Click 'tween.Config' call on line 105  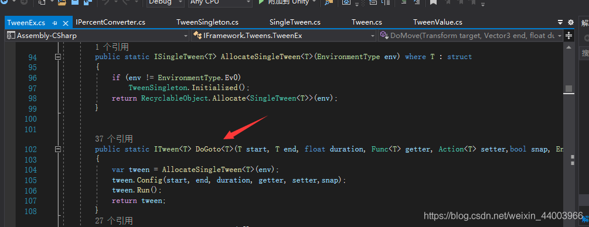pos(138,180)
